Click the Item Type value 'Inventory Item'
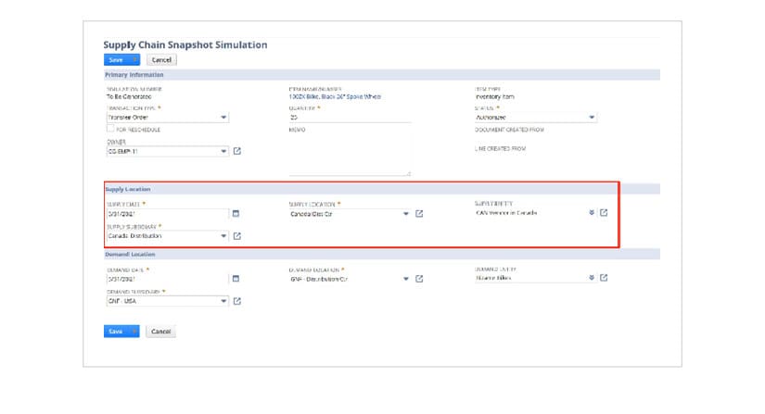The width and height of the screenshot is (765, 414). [x=495, y=97]
